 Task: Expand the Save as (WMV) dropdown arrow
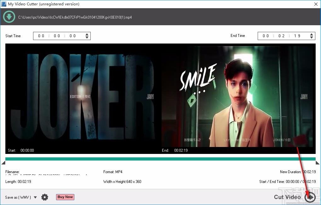[35, 197]
